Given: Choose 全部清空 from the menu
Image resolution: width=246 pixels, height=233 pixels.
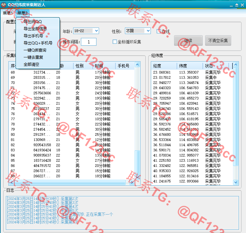Looking at the screenshot, I should tap(31, 64).
